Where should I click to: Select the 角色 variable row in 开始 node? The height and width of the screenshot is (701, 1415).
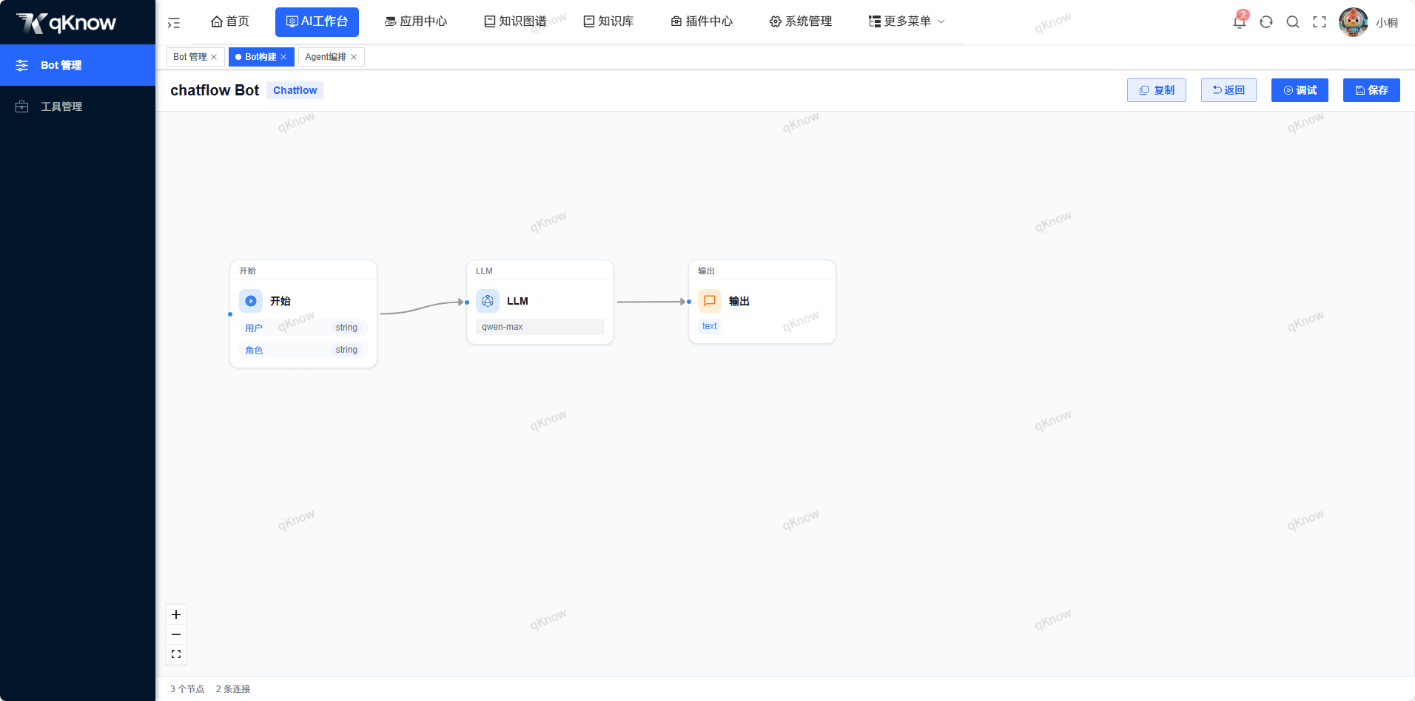(303, 350)
